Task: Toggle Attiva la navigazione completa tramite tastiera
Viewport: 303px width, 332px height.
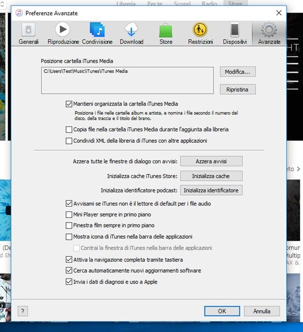Action: [x=69, y=260]
